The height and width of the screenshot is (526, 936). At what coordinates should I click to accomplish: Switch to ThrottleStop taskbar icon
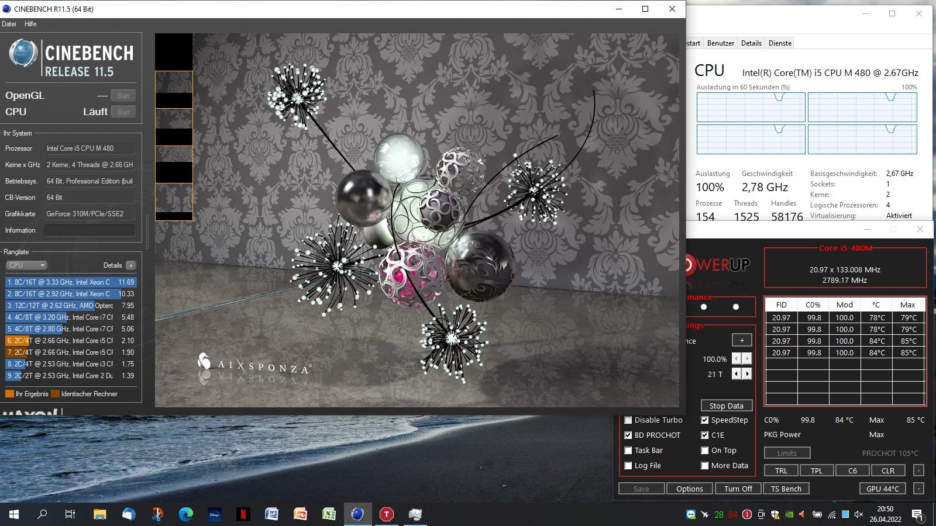tap(386, 514)
